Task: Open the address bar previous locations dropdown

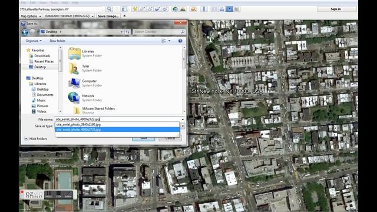Action: pyautogui.click(x=121, y=32)
